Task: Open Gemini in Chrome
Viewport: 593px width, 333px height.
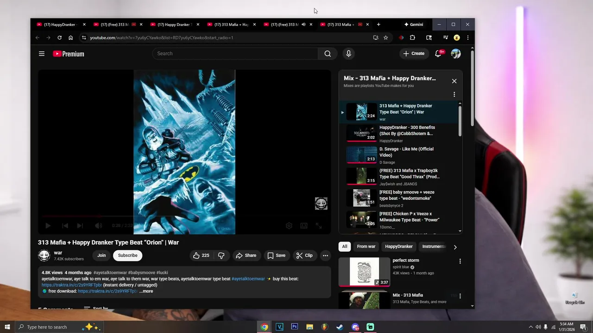Action: coord(413,25)
